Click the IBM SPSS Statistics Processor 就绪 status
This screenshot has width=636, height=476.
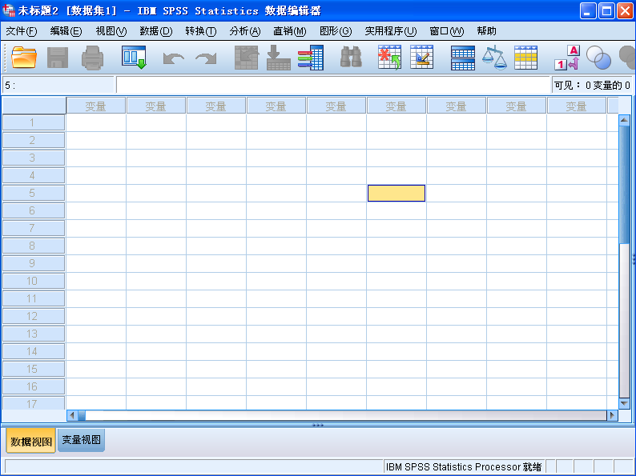pos(464,467)
